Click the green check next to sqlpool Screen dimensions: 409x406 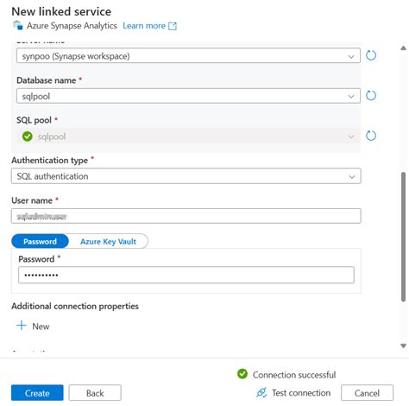point(28,136)
